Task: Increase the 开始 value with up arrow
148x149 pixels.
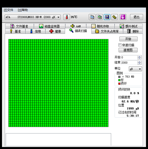Action: pos(139,56)
